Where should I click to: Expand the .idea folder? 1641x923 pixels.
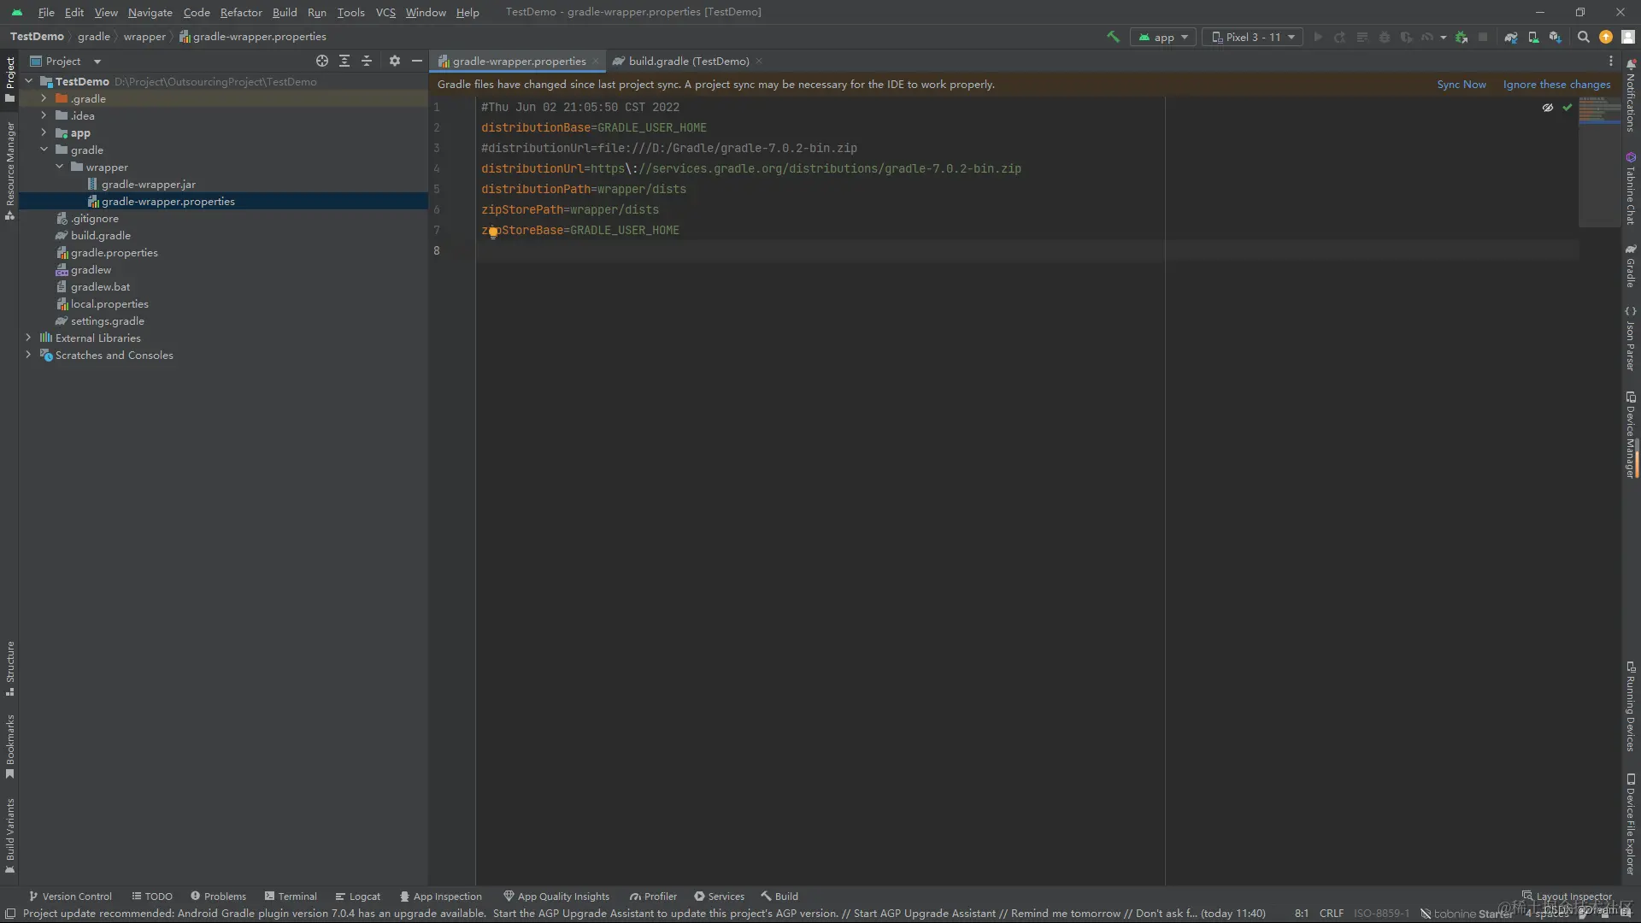coord(44,115)
